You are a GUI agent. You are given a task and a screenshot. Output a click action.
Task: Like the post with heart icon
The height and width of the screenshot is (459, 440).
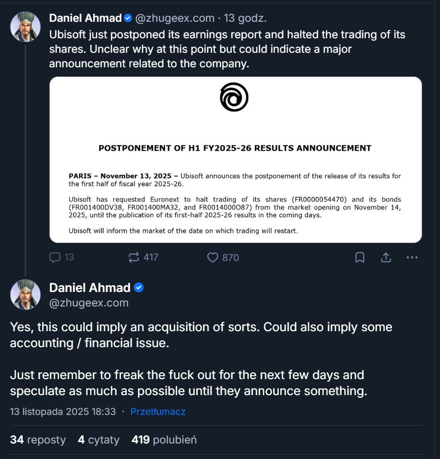[212, 258]
